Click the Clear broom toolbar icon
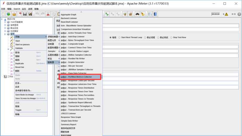Viewport: 242px width, 136px height. 125,14
